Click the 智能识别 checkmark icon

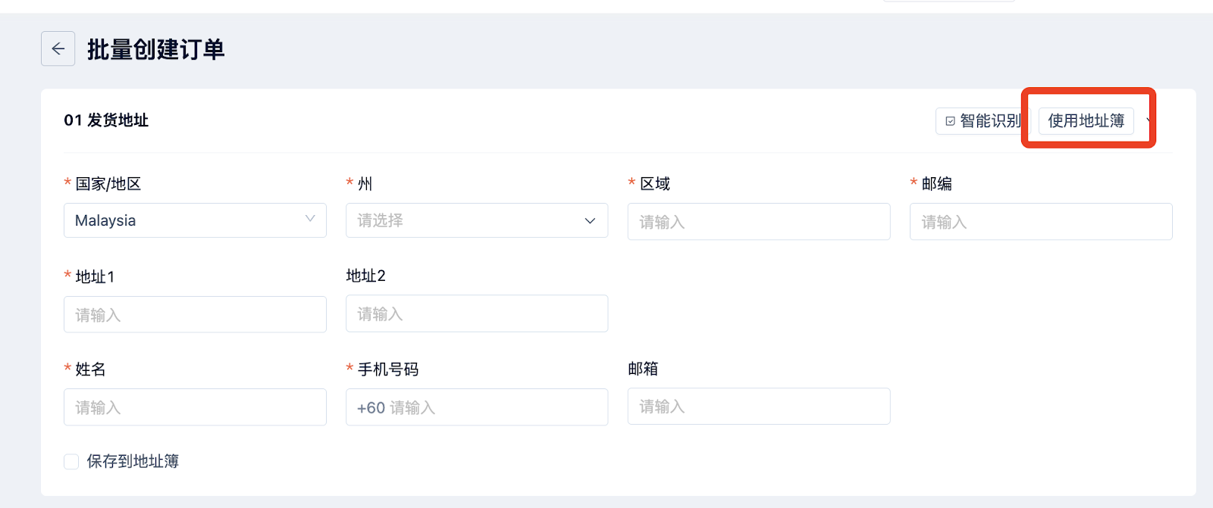[950, 121]
